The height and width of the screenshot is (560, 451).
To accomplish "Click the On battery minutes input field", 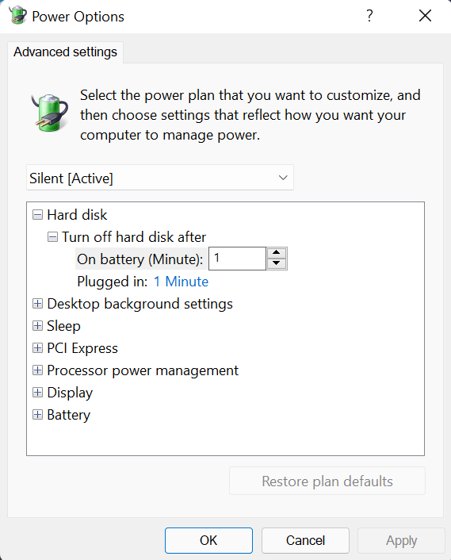I will 237,259.
